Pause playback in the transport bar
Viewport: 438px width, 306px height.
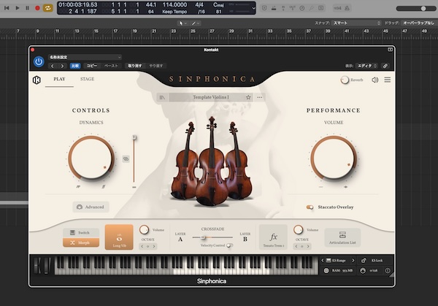28,8
